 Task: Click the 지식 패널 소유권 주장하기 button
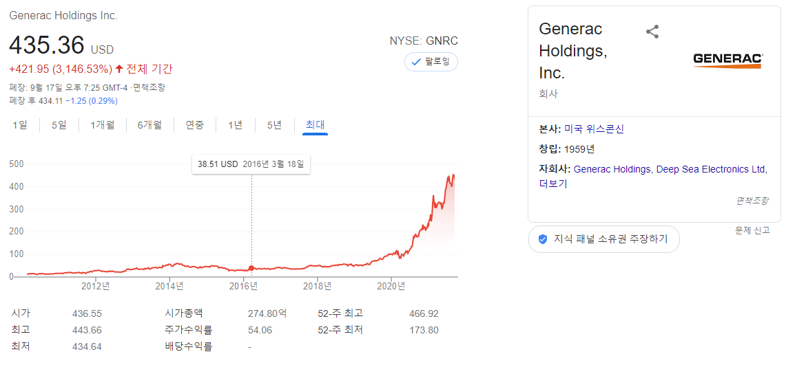tap(604, 239)
